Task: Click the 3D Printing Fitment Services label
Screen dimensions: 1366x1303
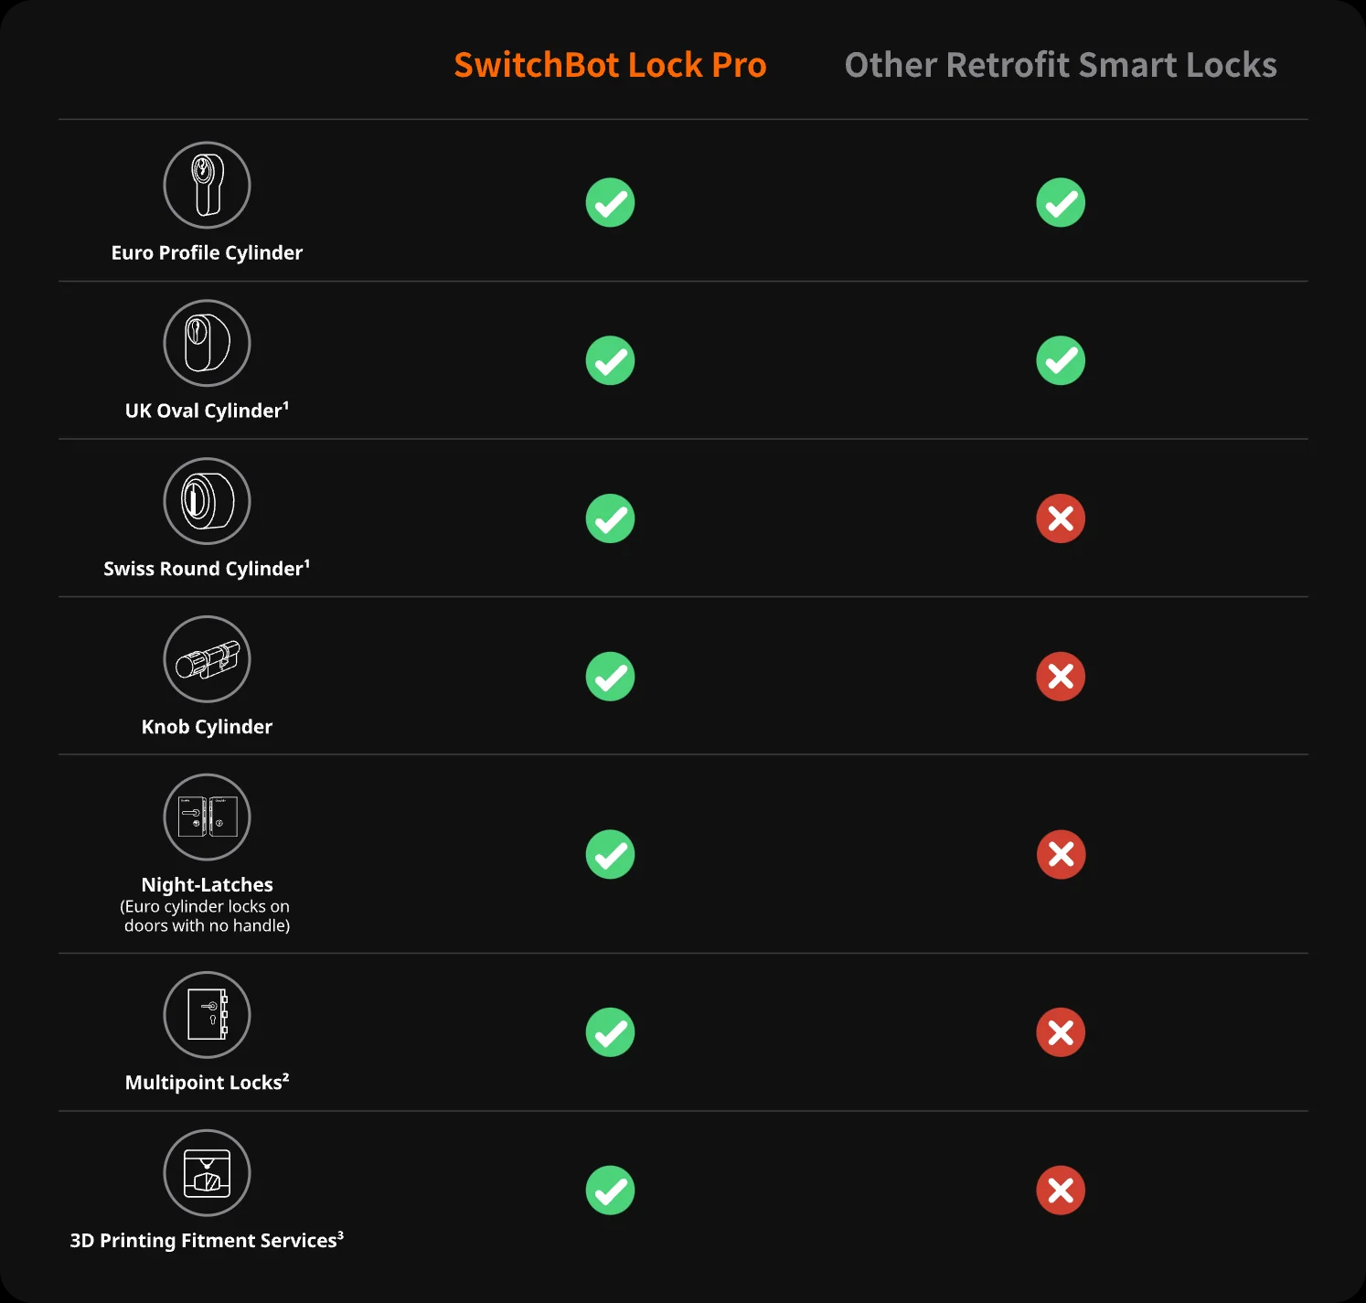Action: pyautogui.click(x=207, y=1241)
